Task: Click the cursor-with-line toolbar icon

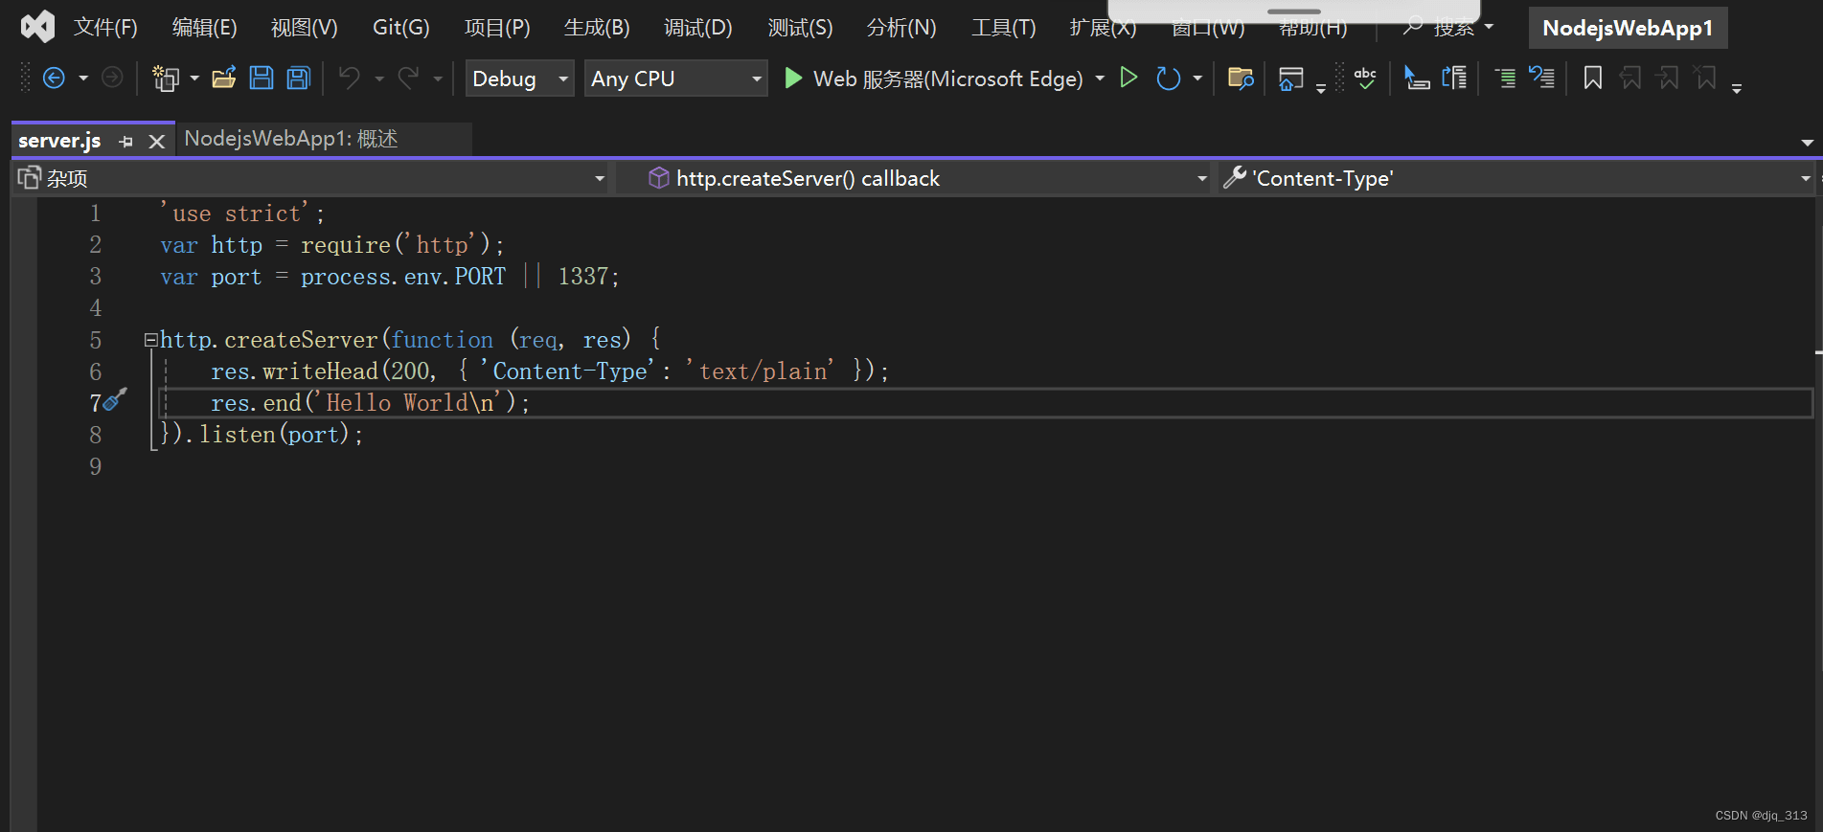Action: click(1417, 79)
